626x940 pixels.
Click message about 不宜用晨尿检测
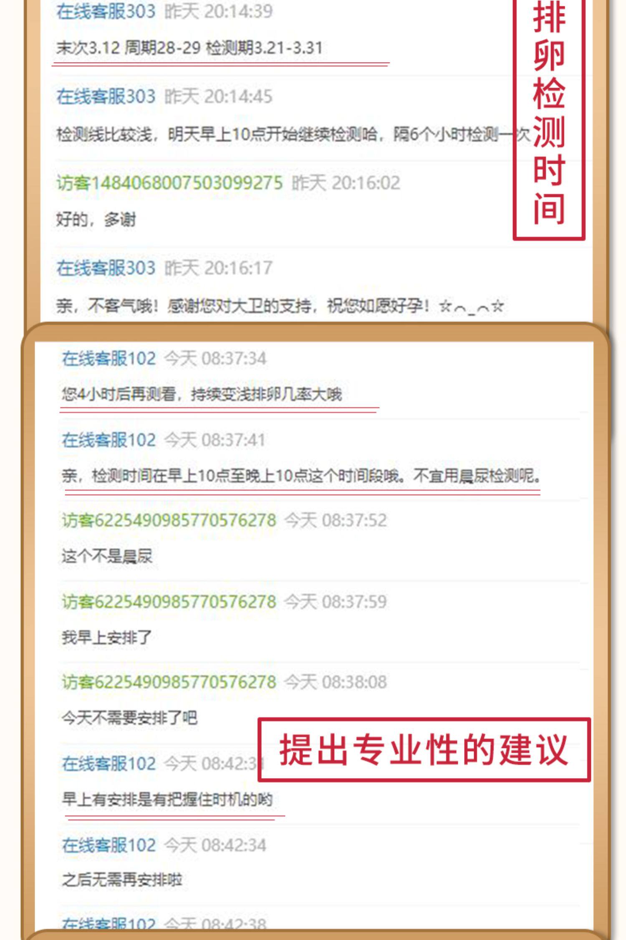point(301,476)
